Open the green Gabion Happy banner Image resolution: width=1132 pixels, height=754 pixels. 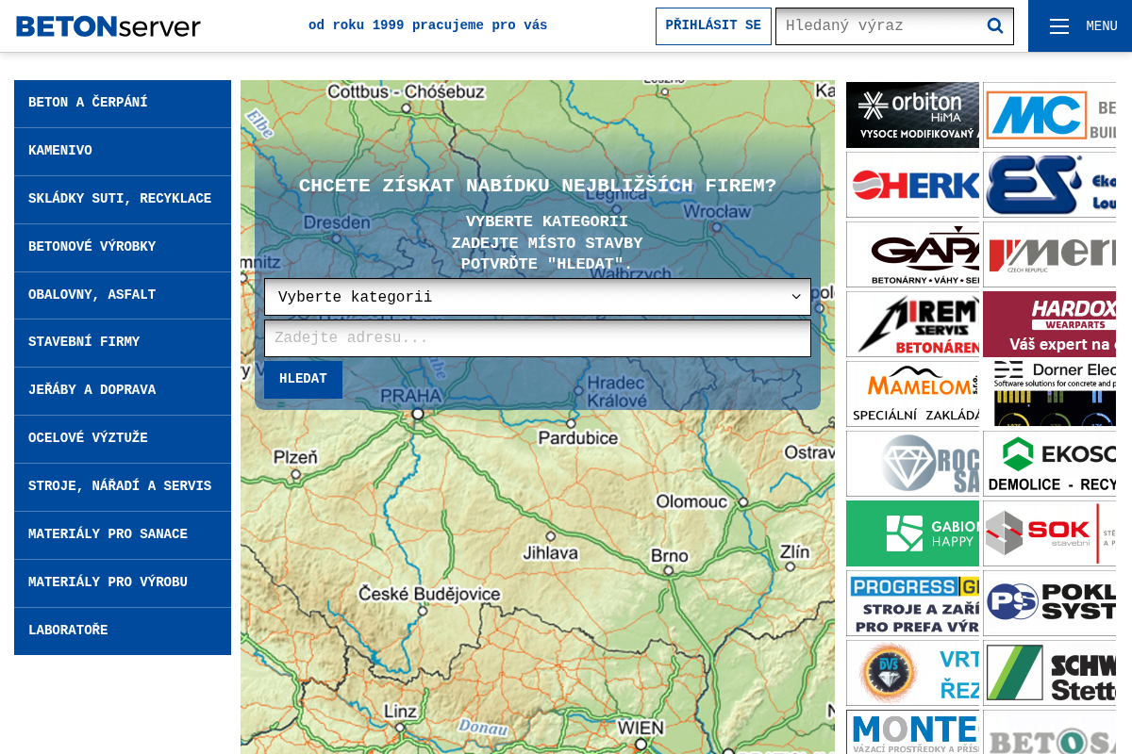tap(912, 533)
